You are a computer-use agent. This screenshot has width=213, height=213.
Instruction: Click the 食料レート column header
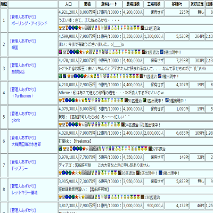point(109,4)
